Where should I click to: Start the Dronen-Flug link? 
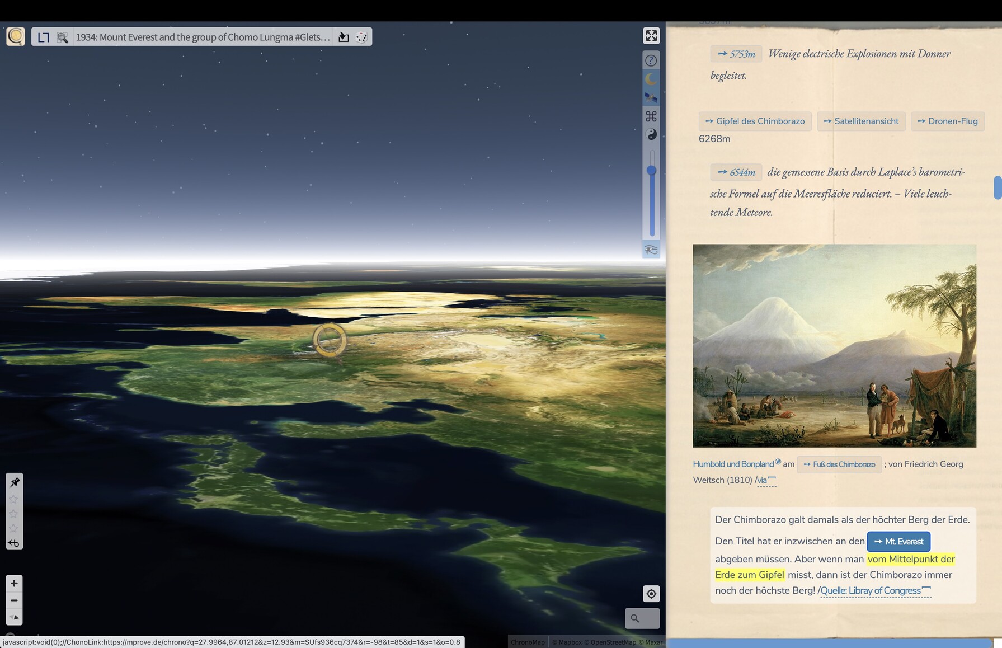[948, 121]
